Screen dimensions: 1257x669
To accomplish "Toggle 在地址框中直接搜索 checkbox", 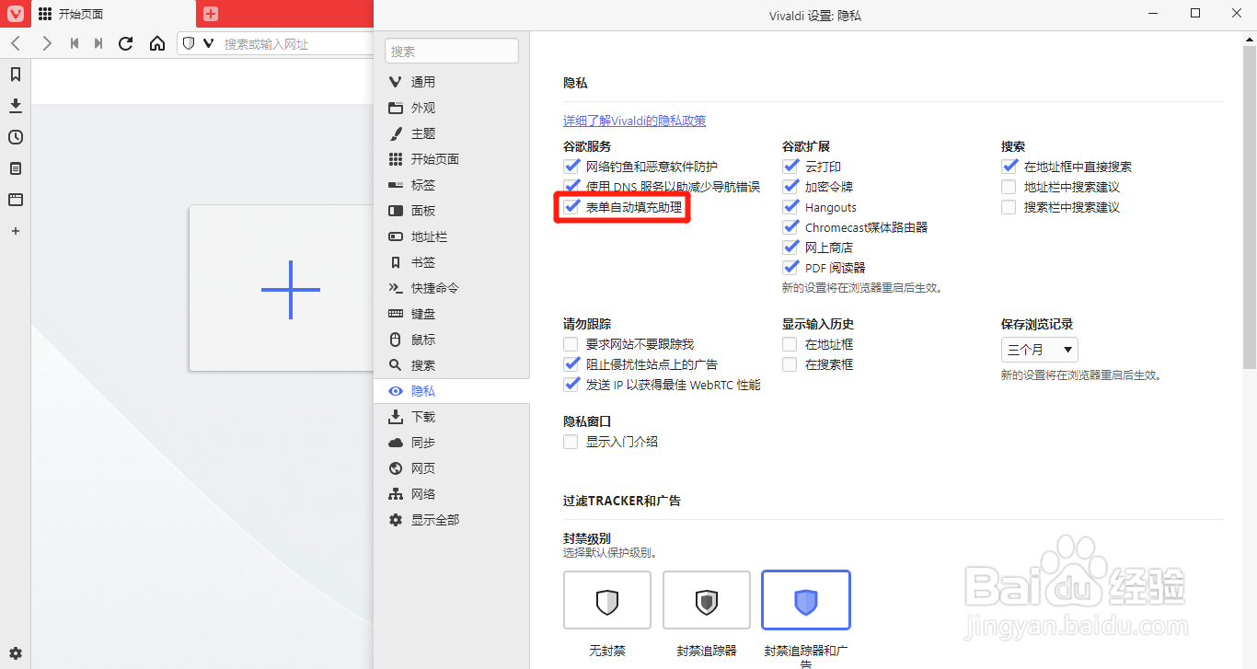I will pyautogui.click(x=1009, y=167).
